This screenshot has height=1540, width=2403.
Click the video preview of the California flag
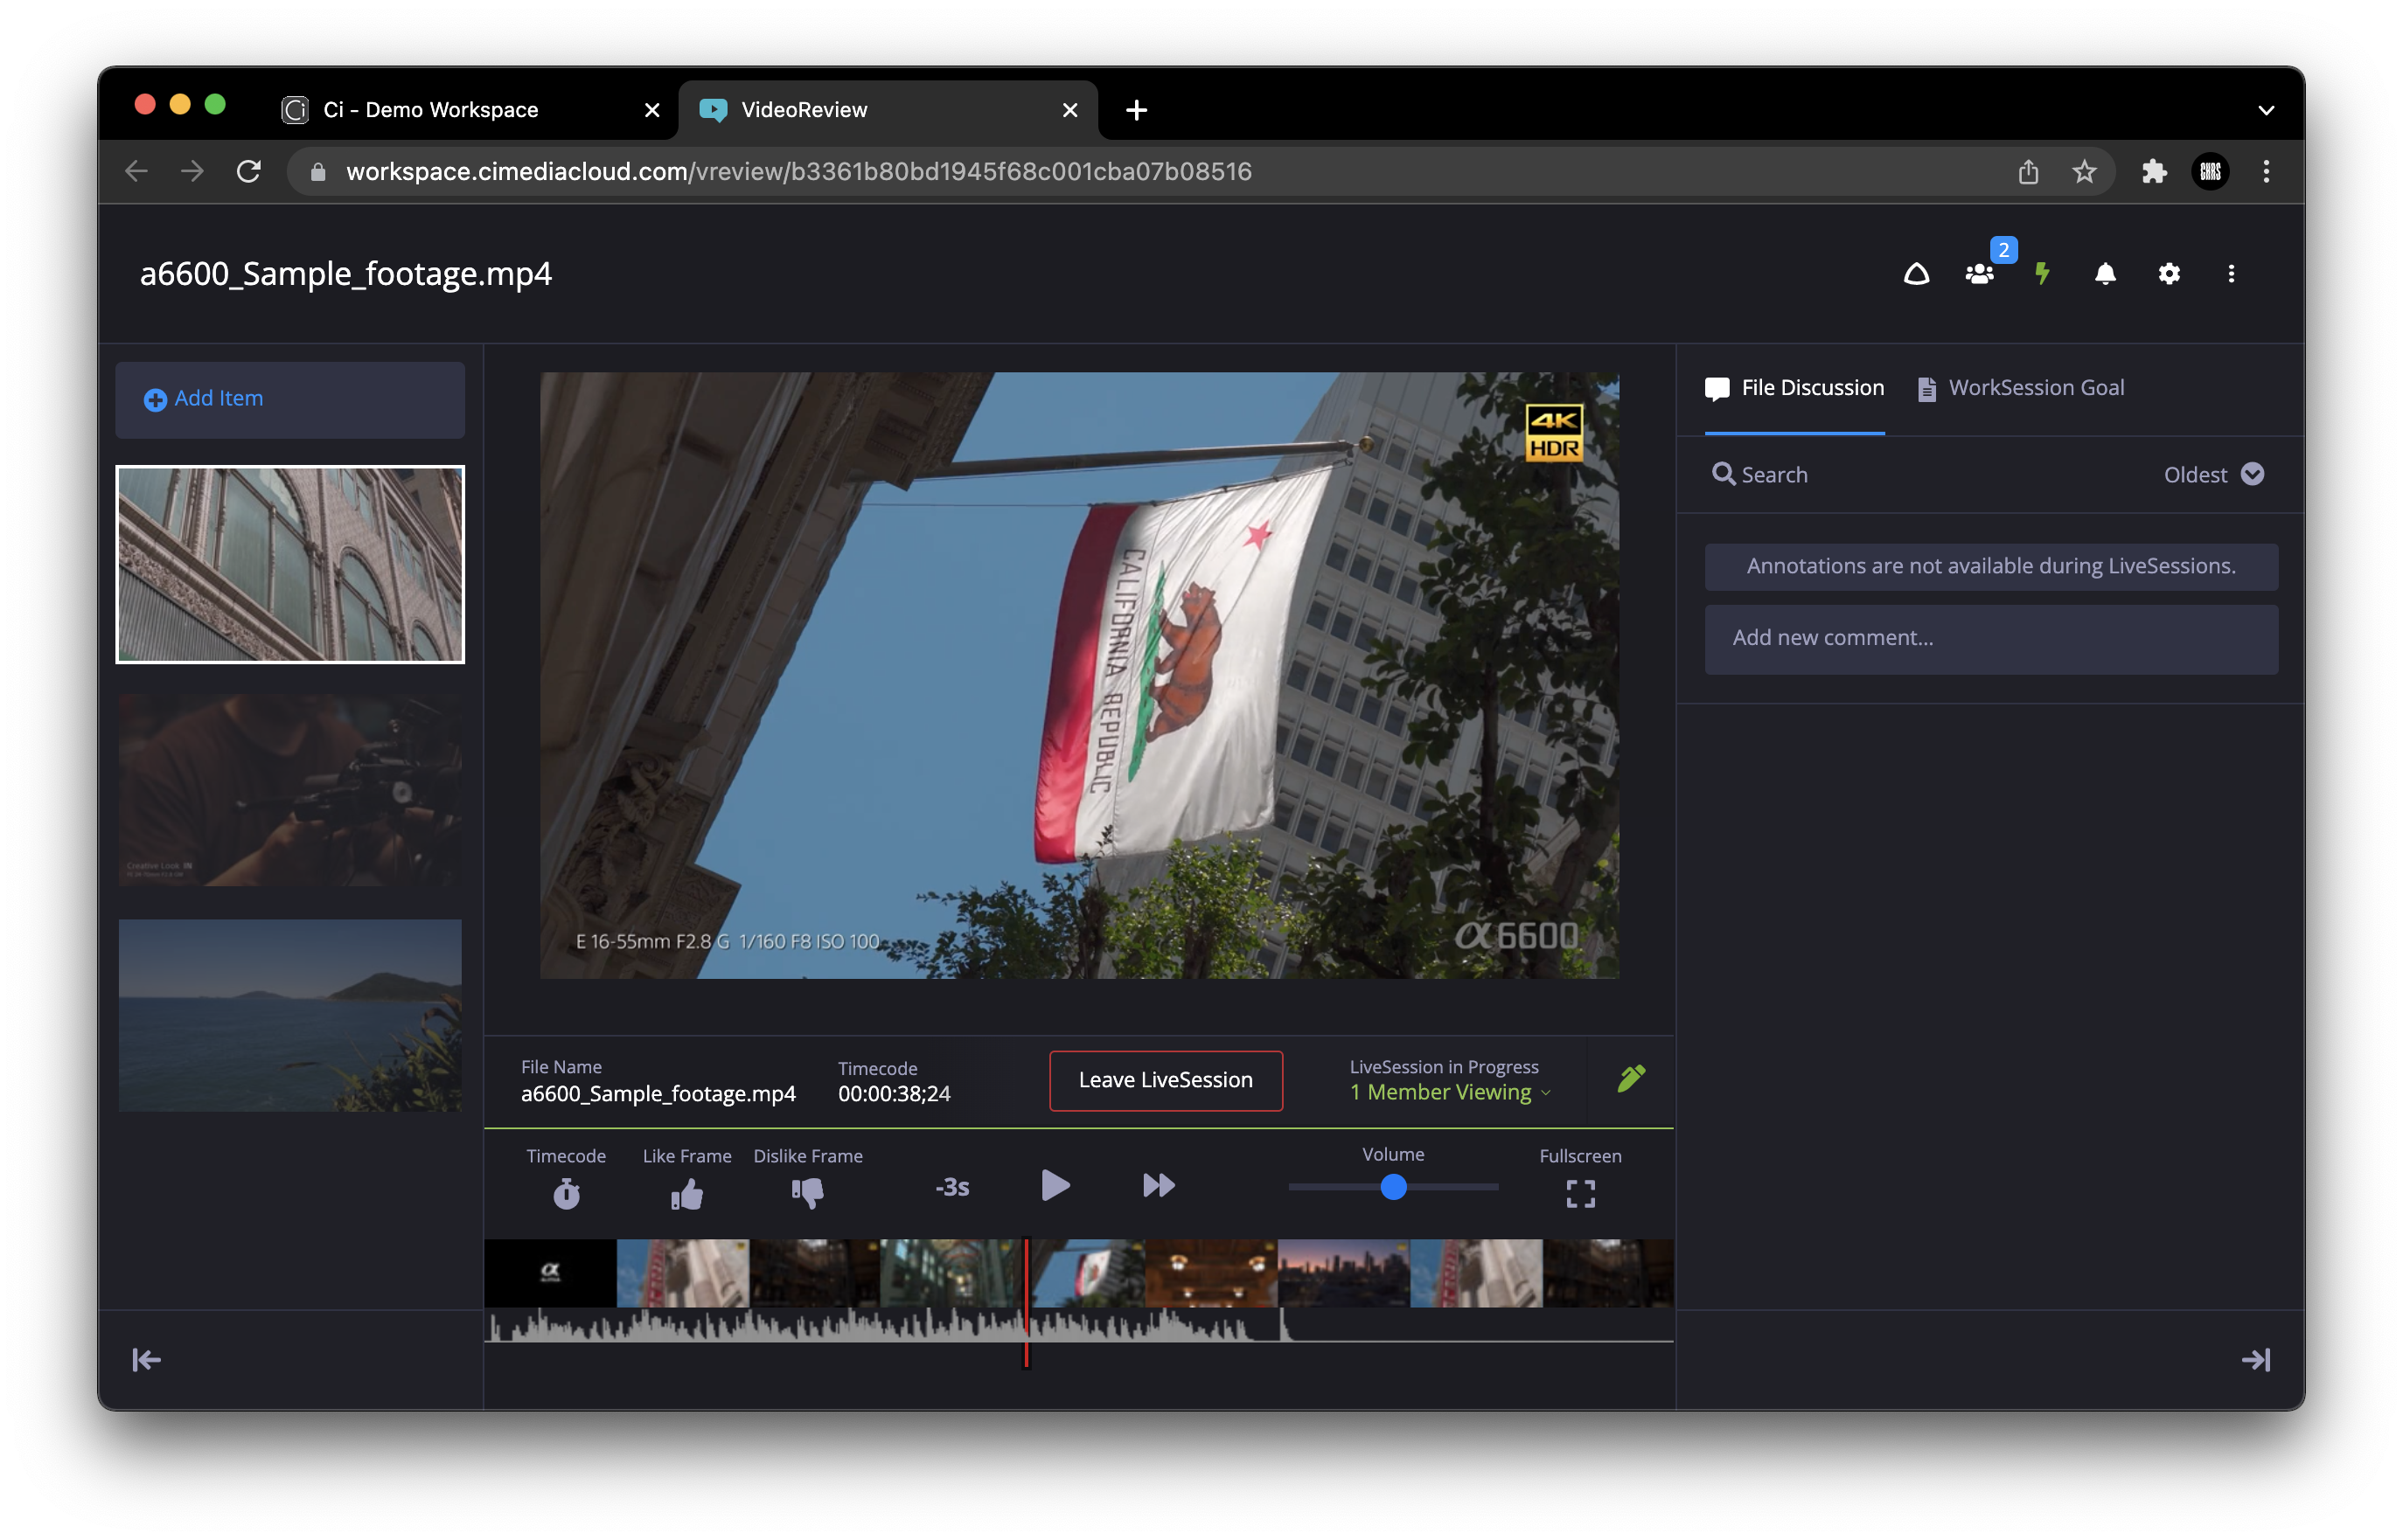pos(1079,675)
